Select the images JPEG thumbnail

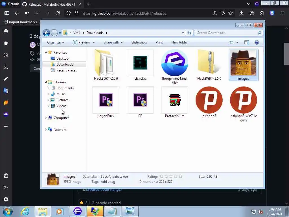[x=244, y=65]
